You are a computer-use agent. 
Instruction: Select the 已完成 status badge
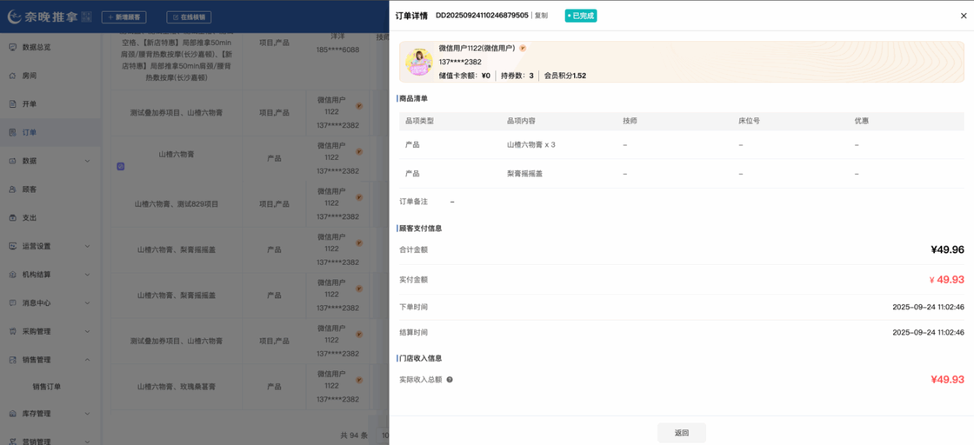[x=581, y=16]
